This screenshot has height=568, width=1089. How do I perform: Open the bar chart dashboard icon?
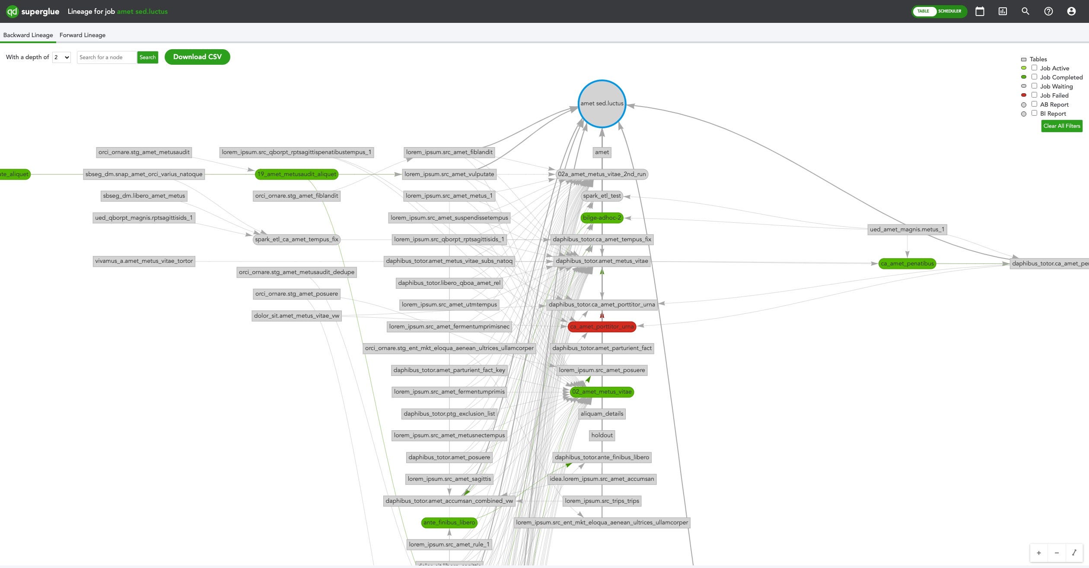coord(1003,12)
